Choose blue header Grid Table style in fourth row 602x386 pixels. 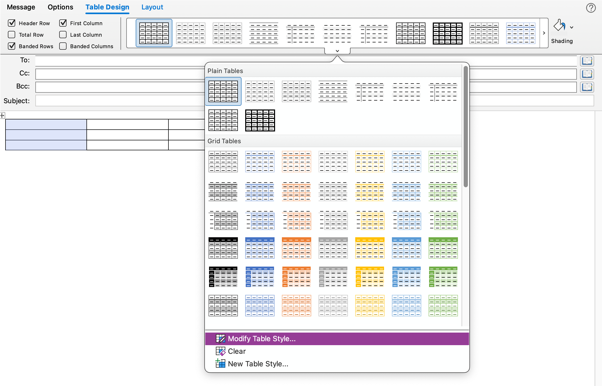tap(260, 248)
